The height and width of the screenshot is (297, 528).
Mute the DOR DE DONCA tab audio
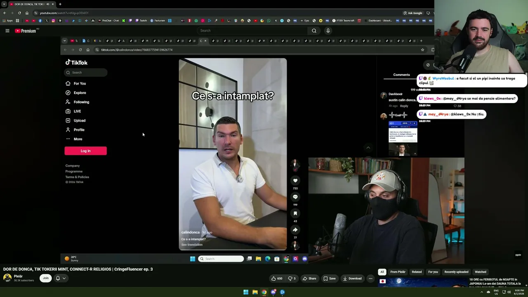tap(47, 4)
